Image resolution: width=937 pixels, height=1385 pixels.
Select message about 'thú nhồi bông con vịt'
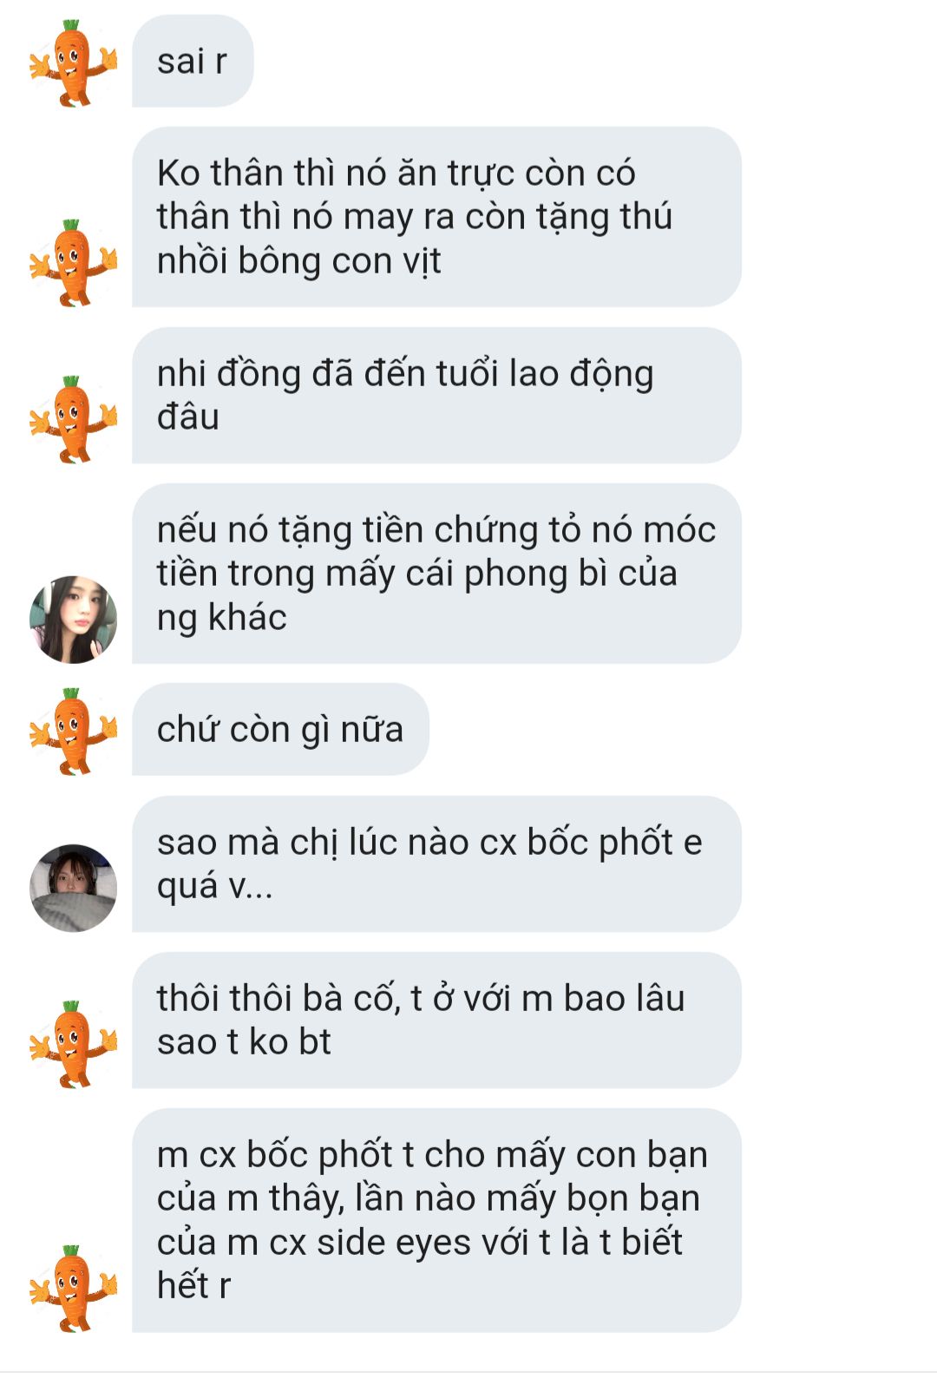click(x=436, y=217)
